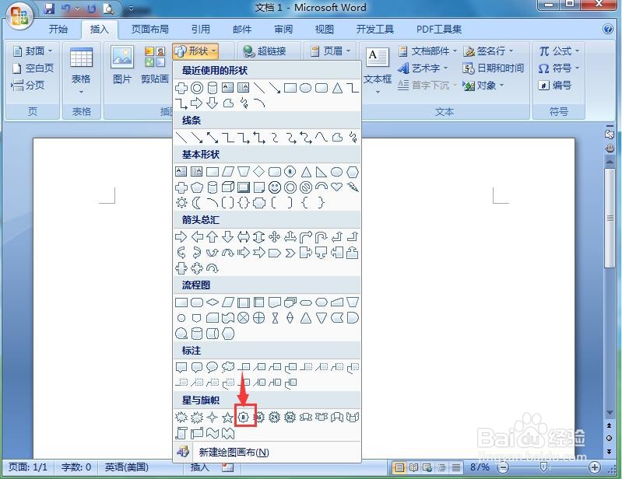Open the clip art pane

click(155, 65)
